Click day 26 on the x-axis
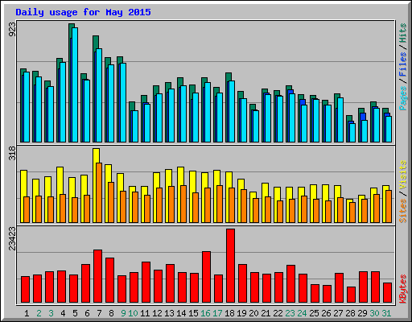This screenshot has height=322, width=412. point(326,313)
